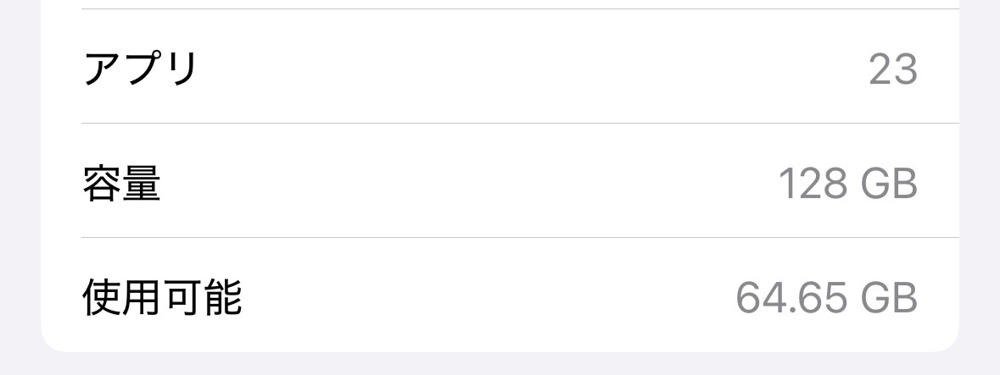Click the gray margin right of the card
This screenshot has width=1000, height=375.
point(980,179)
